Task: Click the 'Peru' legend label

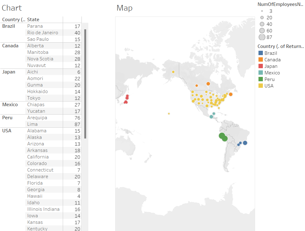Action: click(x=269, y=79)
